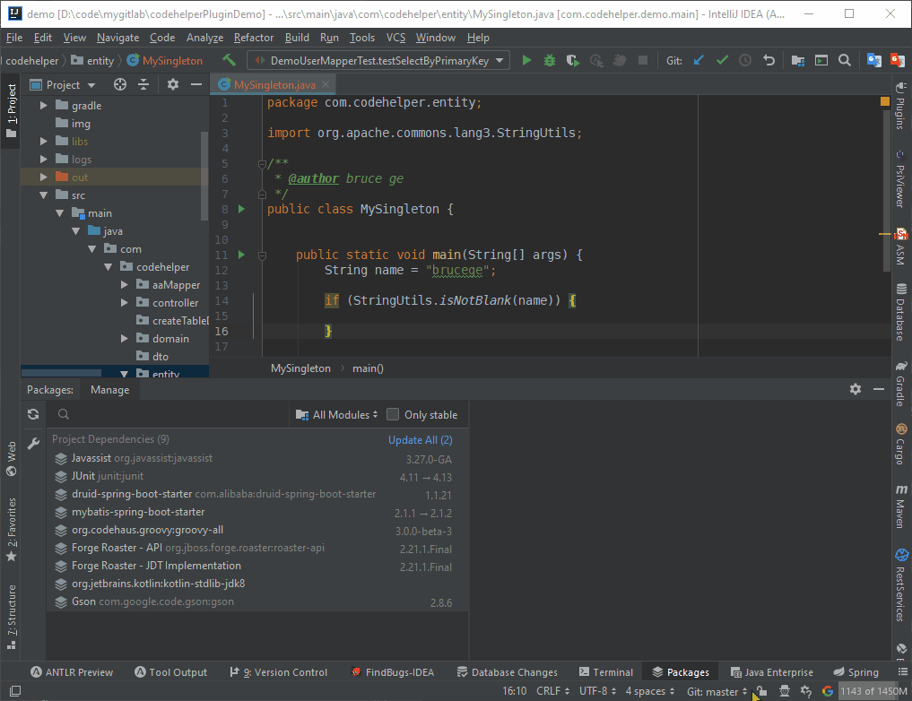Change file encoding UTF-8 setting
This screenshot has width=912, height=701.
pyautogui.click(x=598, y=691)
